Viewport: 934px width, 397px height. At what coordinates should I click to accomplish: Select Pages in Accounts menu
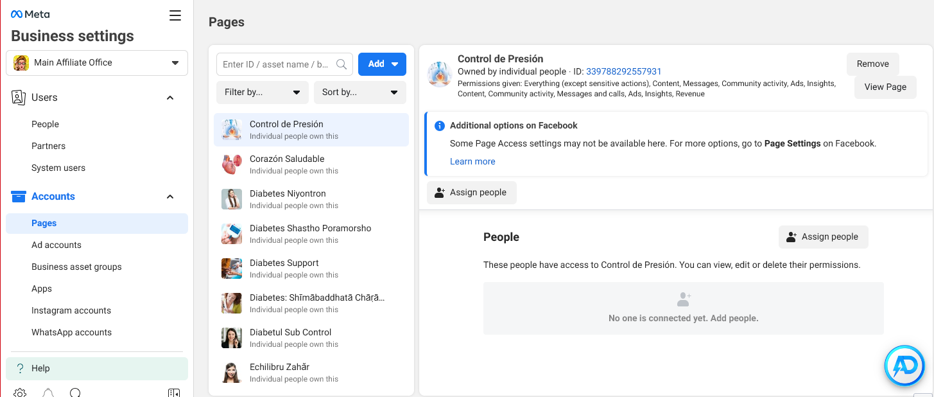pos(97,224)
